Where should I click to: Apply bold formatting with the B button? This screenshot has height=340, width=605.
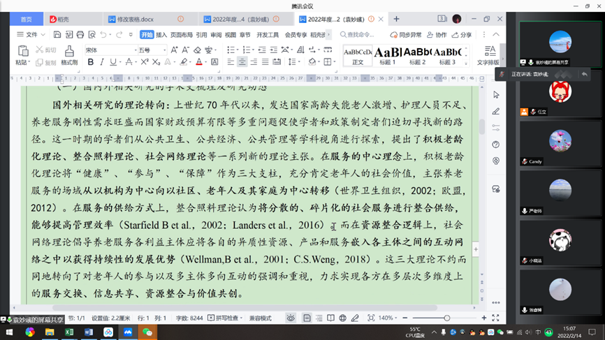click(91, 62)
